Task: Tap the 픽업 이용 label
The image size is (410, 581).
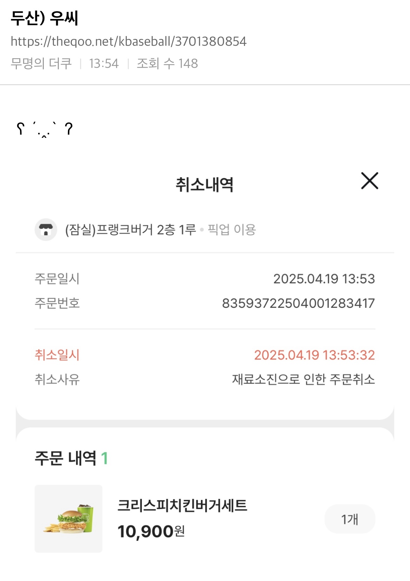Action: pos(232,230)
